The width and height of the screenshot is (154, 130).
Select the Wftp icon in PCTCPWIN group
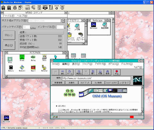(x=10, y=60)
